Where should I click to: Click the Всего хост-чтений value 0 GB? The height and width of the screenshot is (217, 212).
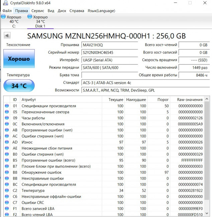pyautogui.click(x=194, y=45)
